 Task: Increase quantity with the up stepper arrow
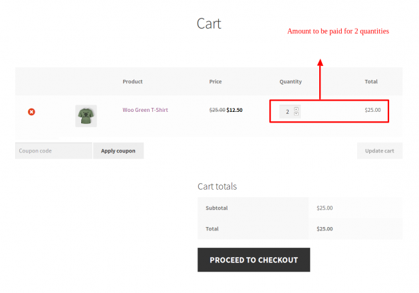[296, 109]
